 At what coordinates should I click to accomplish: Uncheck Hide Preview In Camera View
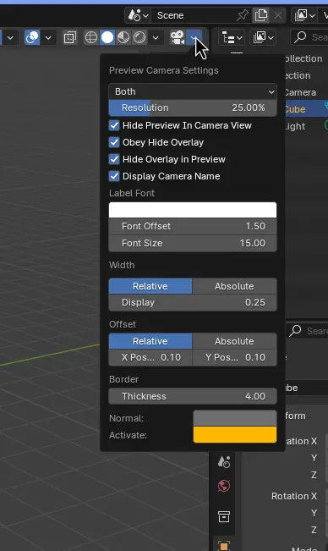tap(114, 125)
